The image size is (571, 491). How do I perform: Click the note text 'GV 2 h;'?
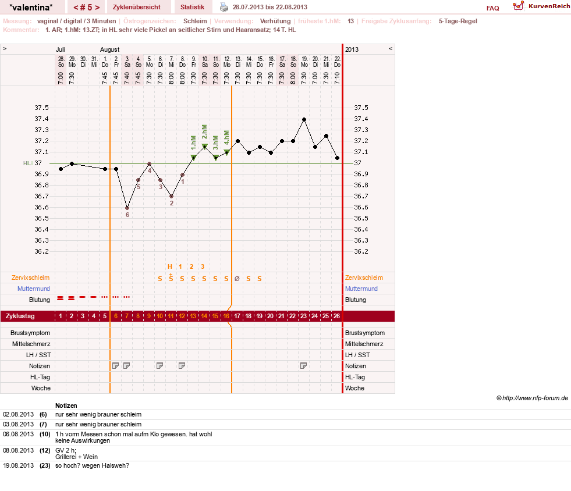tap(66, 451)
